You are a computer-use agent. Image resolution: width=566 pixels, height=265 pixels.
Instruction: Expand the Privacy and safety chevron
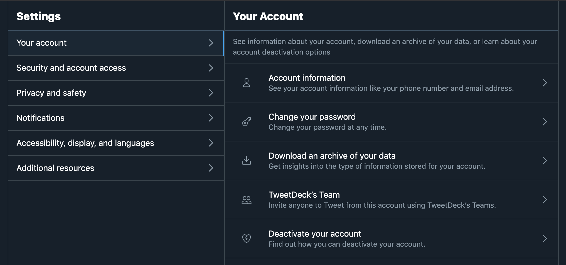[x=211, y=93]
